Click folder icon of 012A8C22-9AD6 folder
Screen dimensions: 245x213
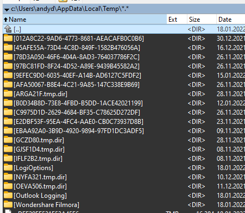[8, 38]
